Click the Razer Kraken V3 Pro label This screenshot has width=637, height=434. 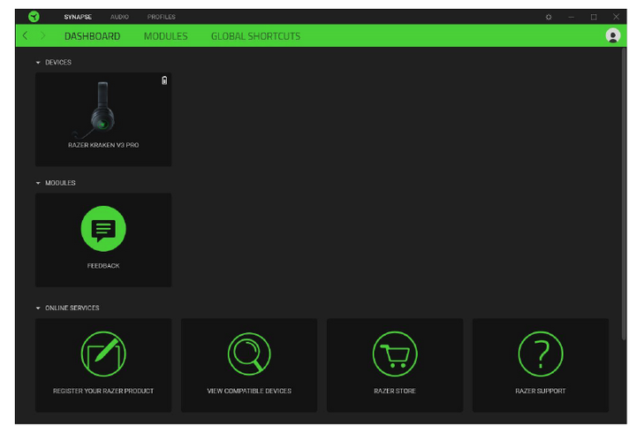point(103,145)
